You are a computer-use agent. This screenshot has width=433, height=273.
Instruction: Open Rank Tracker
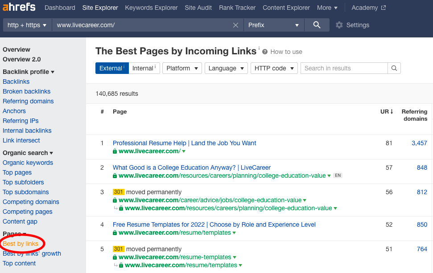pyautogui.click(x=237, y=8)
